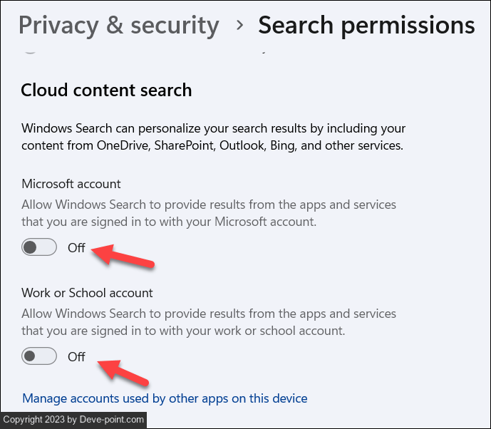Viewport: 491px width, 429px height.
Task: Click the Cloud content search heading
Action: pos(106,91)
